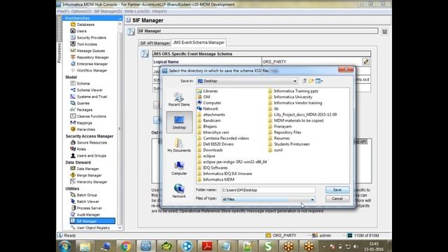
Task: Go to Recent Items in save dialog
Action: [x=179, y=99]
